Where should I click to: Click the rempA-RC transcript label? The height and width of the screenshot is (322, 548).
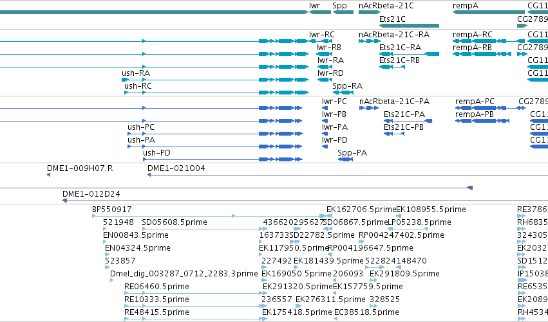[473, 35]
